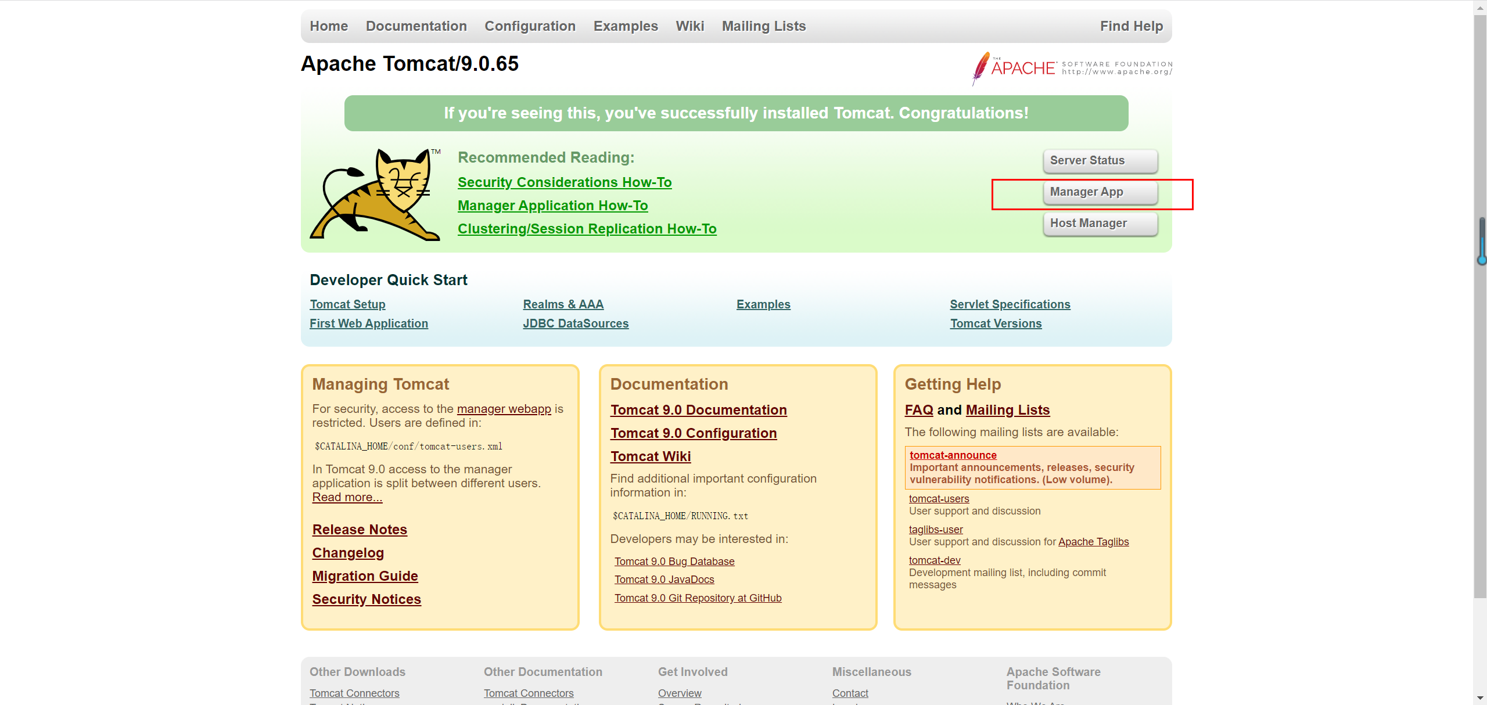Click the Server Status button
The height and width of the screenshot is (705, 1487).
(x=1100, y=161)
